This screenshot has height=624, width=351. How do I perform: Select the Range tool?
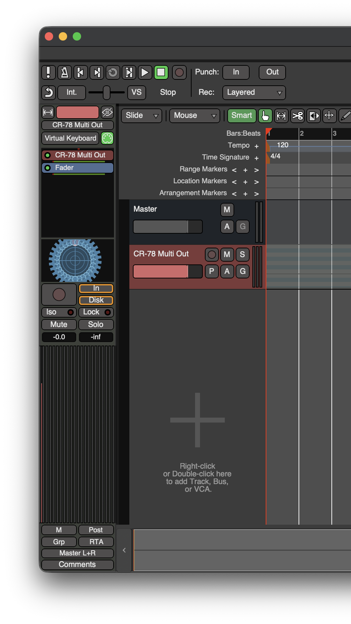click(x=281, y=116)
